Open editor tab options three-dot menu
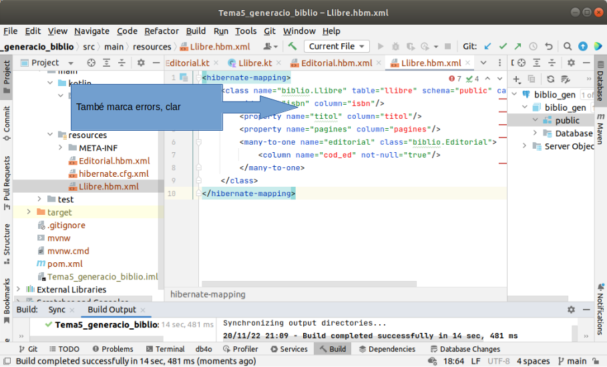 [499, 63]
